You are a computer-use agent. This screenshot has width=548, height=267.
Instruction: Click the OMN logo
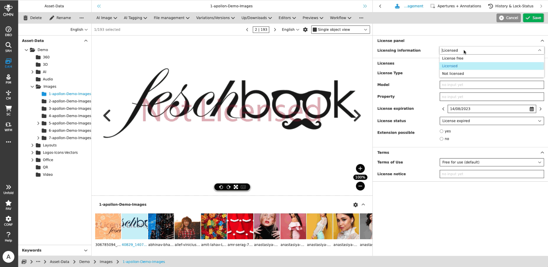pyautogui.click(x=9, y=10)
